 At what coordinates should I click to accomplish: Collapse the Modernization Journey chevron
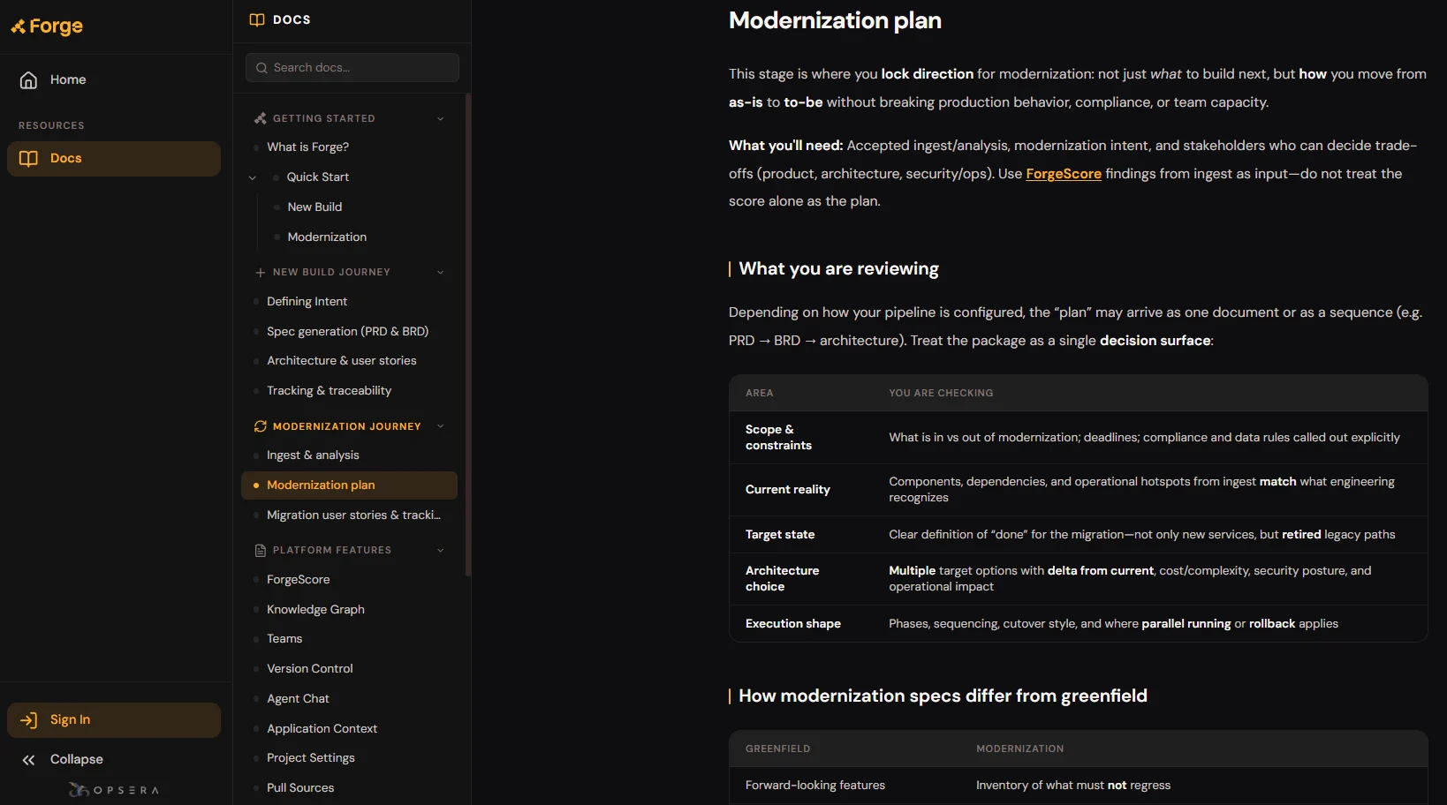coord(441,426)
